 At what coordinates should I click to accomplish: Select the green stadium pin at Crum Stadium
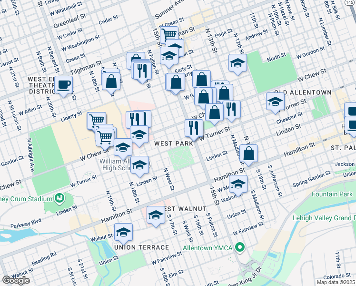tap(60, 198)
